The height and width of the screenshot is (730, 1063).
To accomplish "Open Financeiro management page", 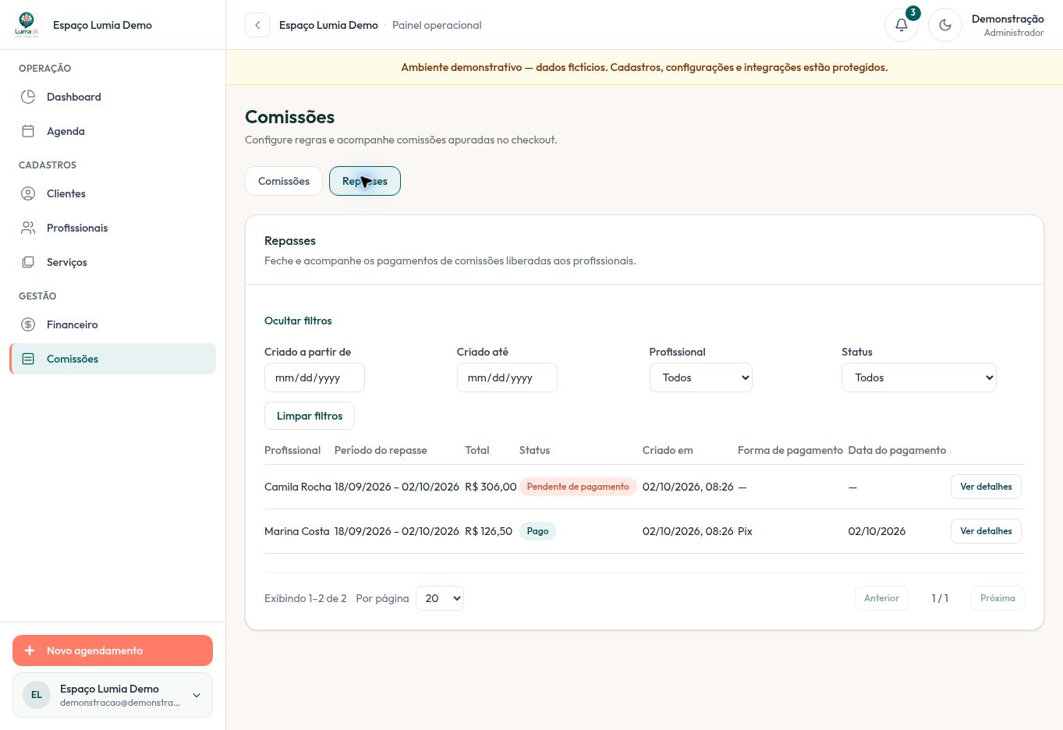I will 112,324.
